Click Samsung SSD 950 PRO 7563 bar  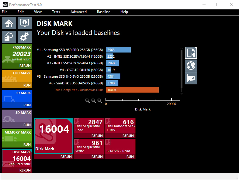118,50
